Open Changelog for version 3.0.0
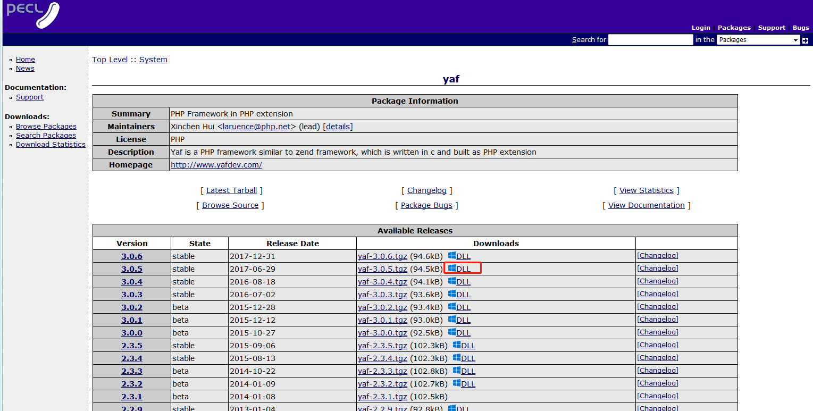The width and height of the screenshot is (813, 411). tap(658, 332)
